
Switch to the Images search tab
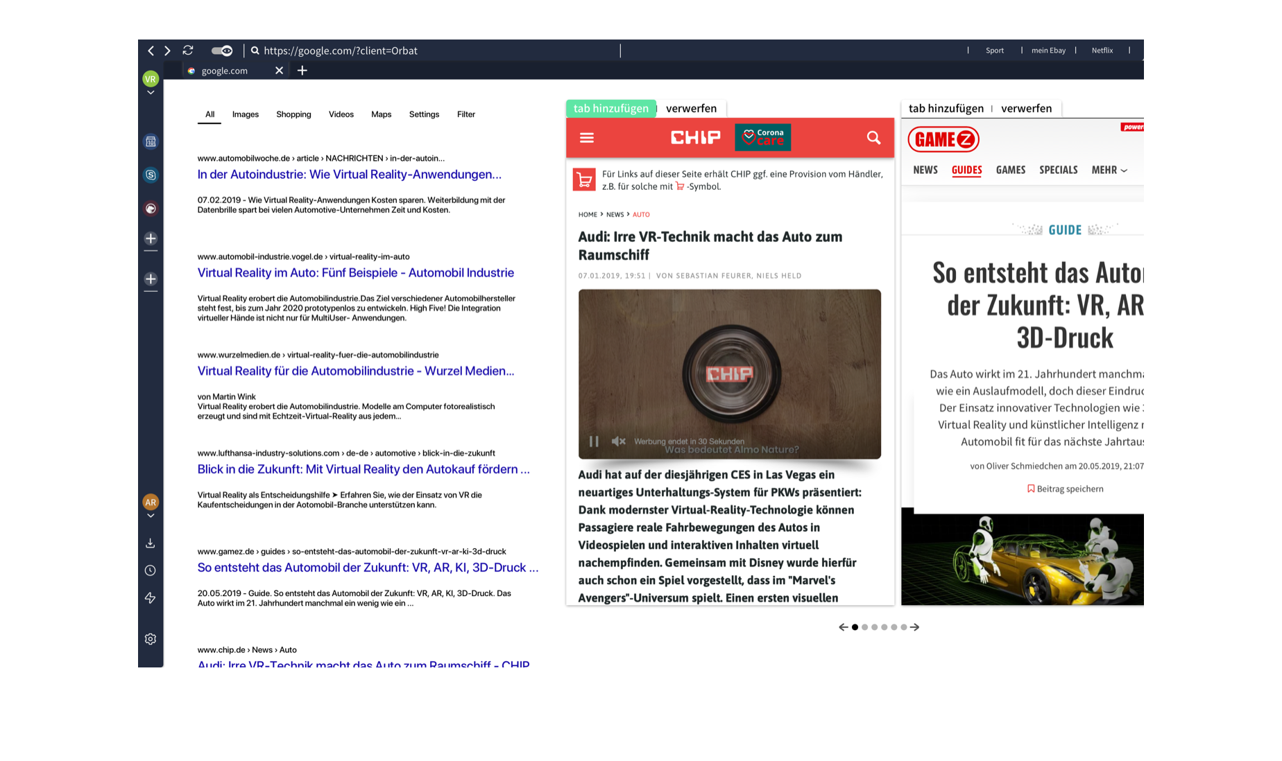coord(246,114)
